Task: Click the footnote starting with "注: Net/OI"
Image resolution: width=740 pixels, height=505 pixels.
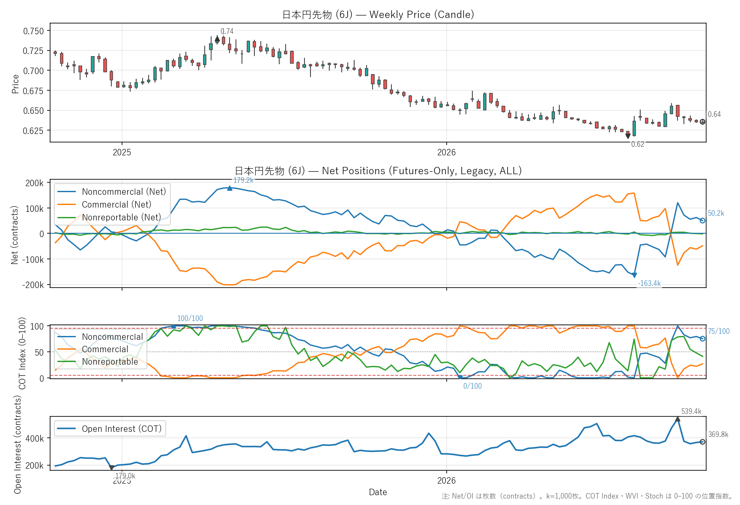Action: [587, 496]
